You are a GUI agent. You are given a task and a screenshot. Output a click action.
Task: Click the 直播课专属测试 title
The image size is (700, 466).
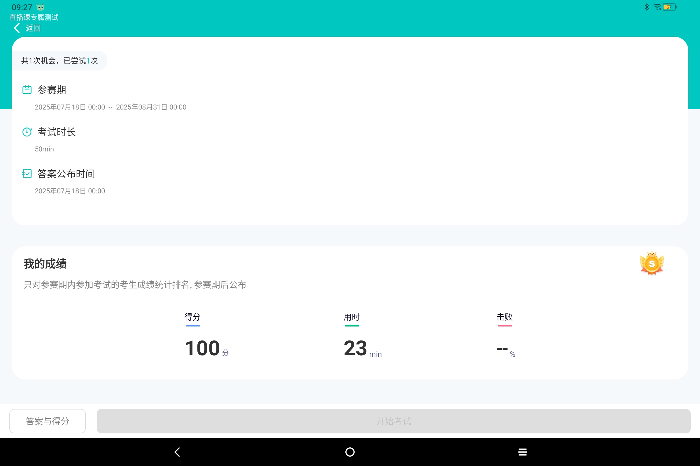[x=34, y=17]
